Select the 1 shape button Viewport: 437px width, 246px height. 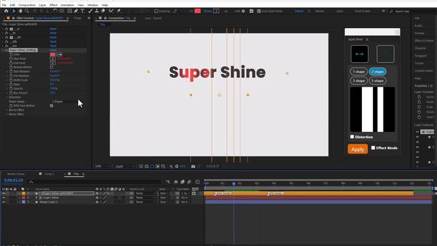pos(358,72)
